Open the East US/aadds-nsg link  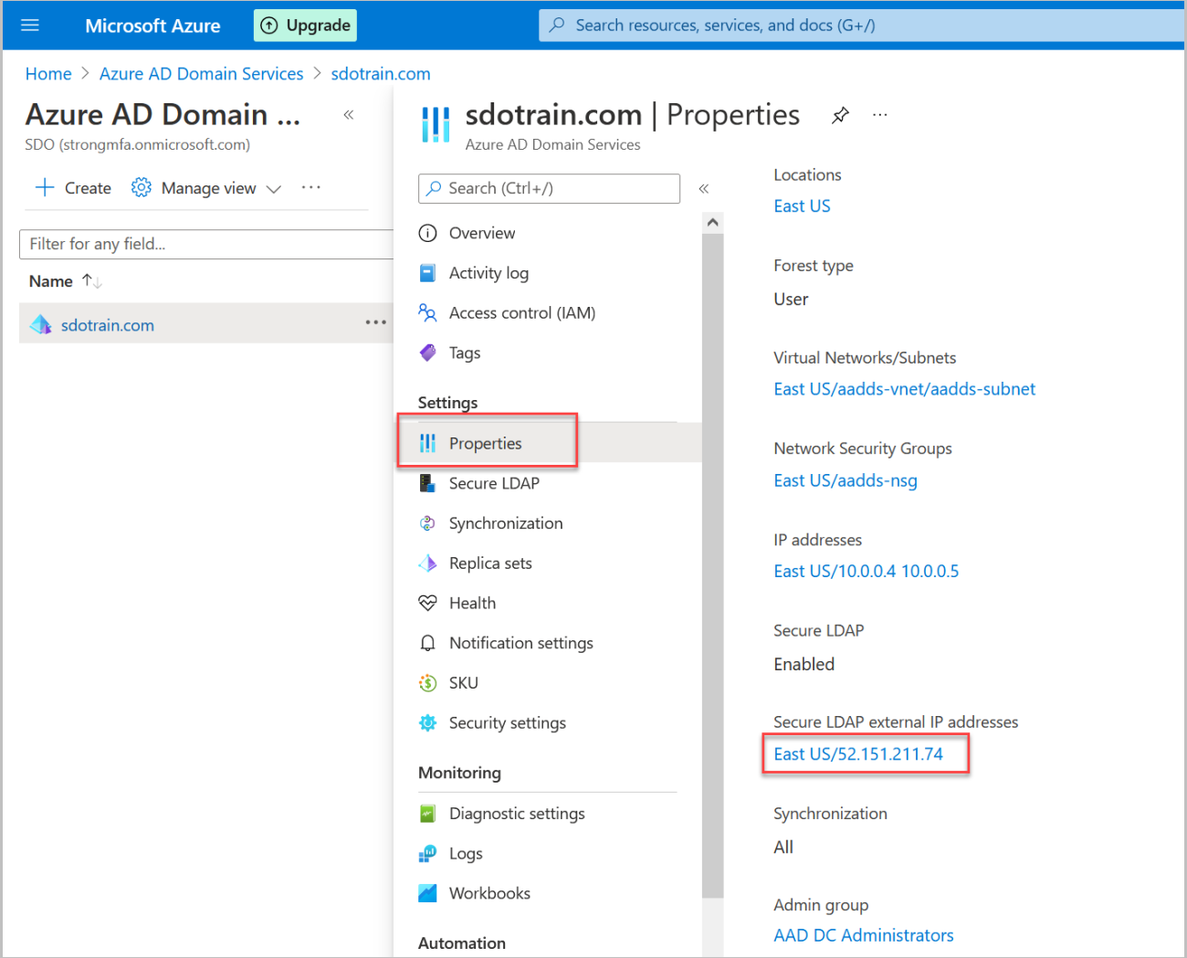[x=846, y=480]
